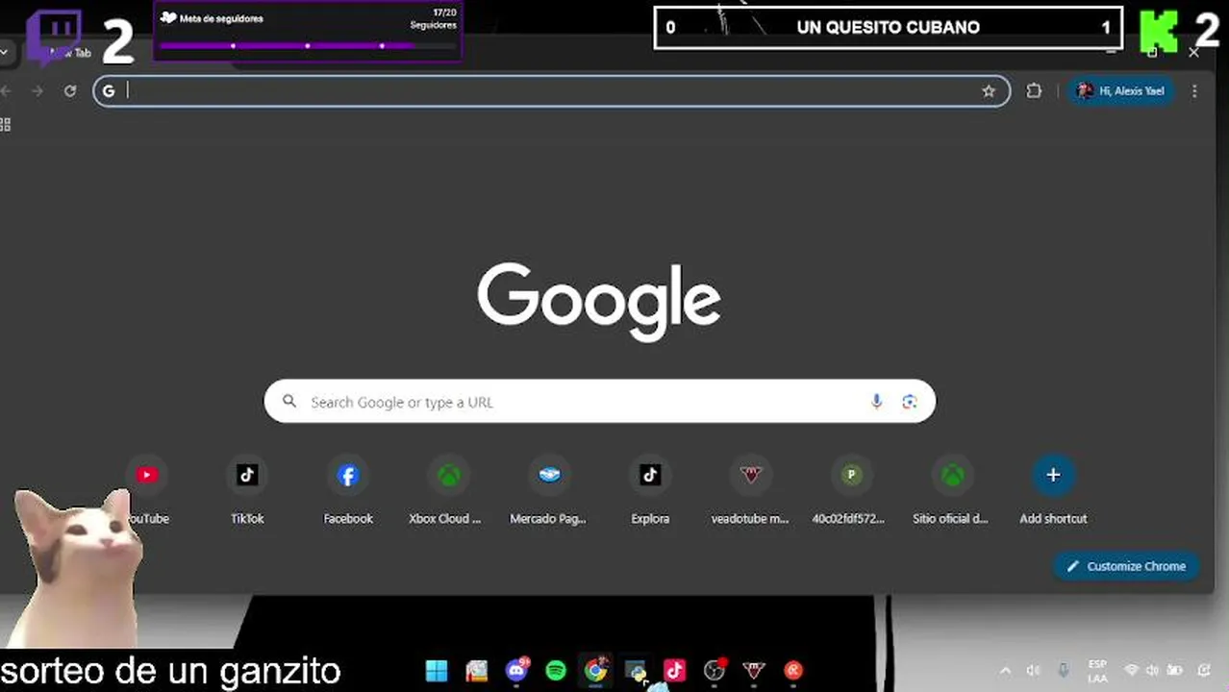Click the 17/20 Seguidores counter
The image size is (1229, 692).
click(433, 18)
